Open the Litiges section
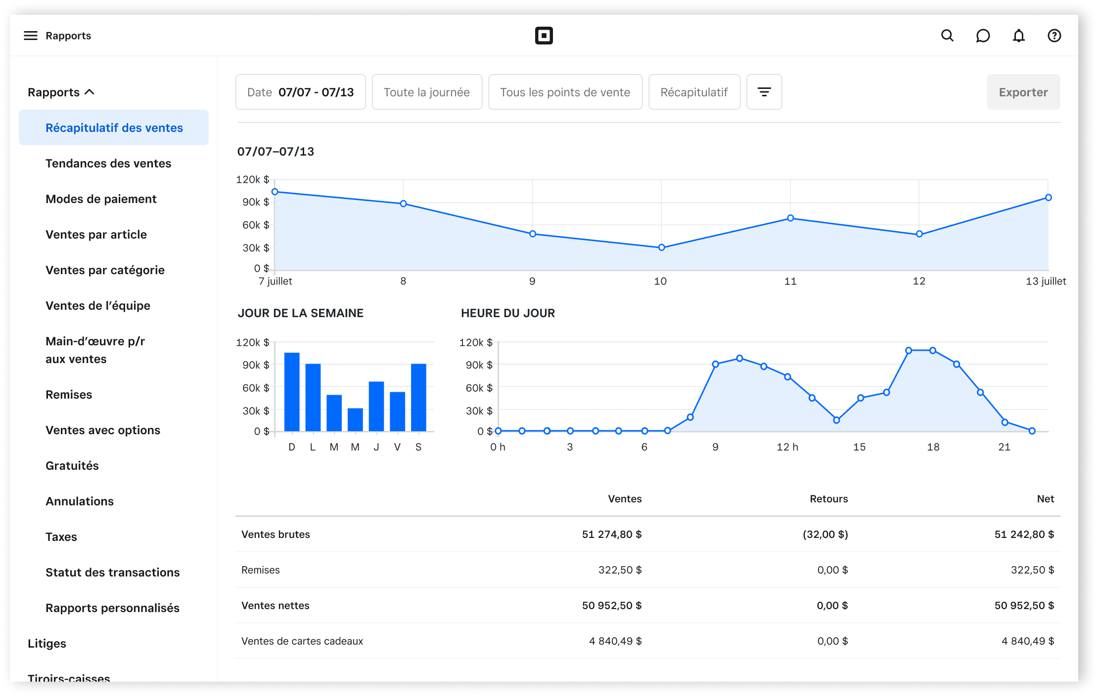 (47, 643)
